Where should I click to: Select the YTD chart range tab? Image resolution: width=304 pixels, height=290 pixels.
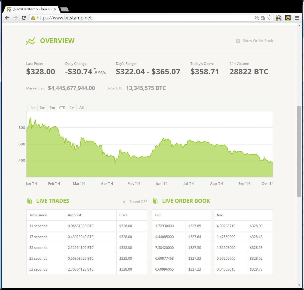coord(62,108)
